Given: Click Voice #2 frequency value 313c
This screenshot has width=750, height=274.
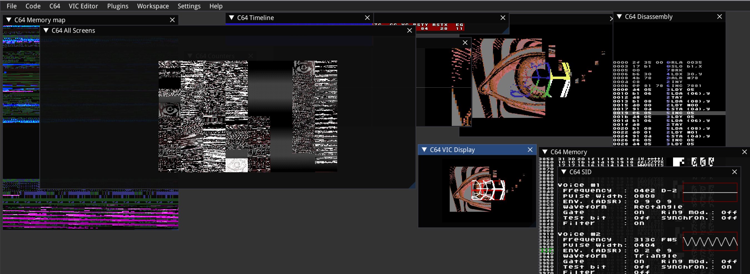Looking at the screenshot, I should 645,240.
